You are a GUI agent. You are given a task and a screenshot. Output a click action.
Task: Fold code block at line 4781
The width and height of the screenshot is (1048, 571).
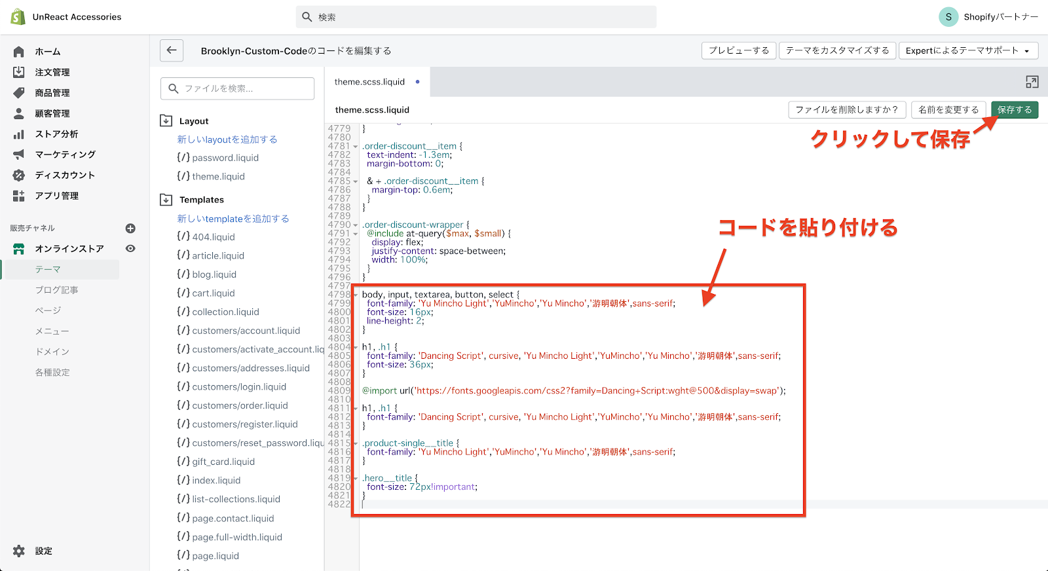point(356,147)
